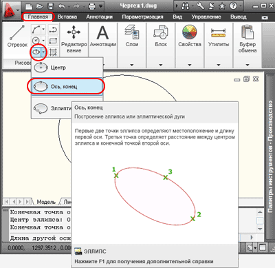Switch to the Вывод ribbon tab
Image resolution: width=275 pixels, height=268 pixels.
239,17
